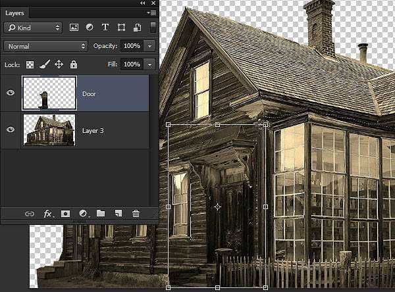The height and width of the screenshot is (292, 395).
Task: Click the type layer filter icon
Action: point(105,28)
